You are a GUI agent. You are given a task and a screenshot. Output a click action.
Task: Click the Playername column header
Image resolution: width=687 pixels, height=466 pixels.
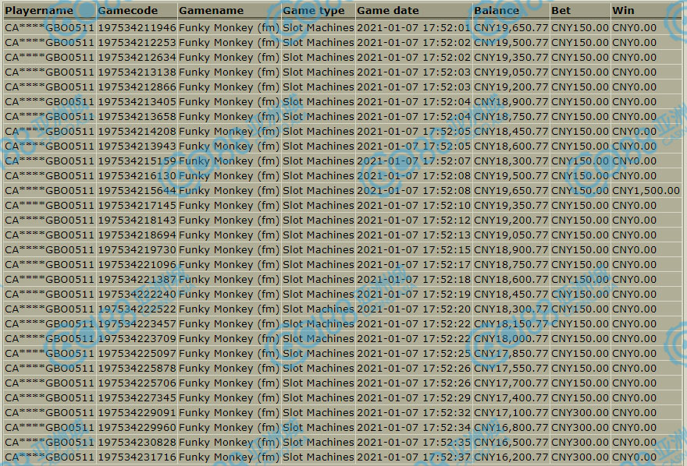39,10
